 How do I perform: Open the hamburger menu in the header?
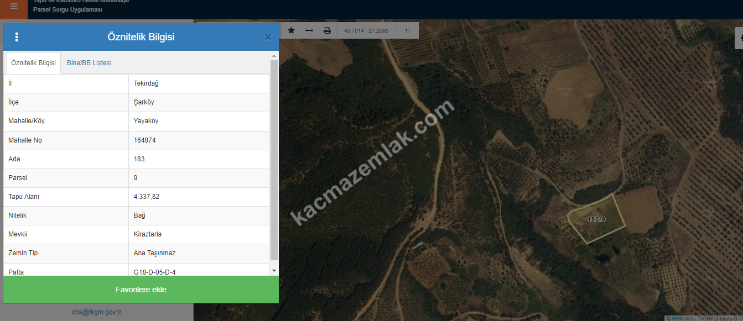coord(13,7)
